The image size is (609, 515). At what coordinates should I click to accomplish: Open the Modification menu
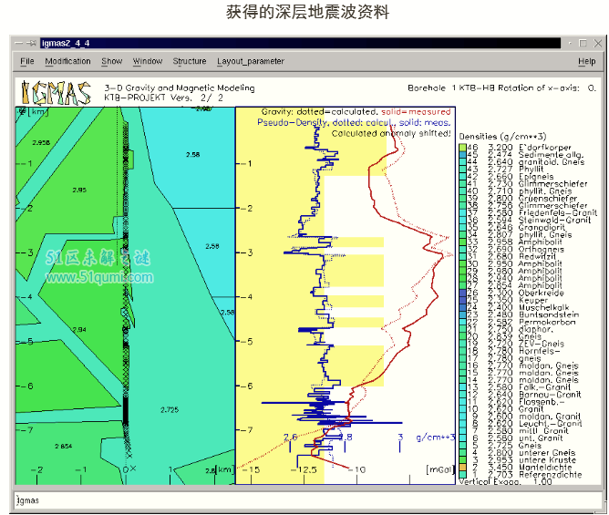(68, 62)
